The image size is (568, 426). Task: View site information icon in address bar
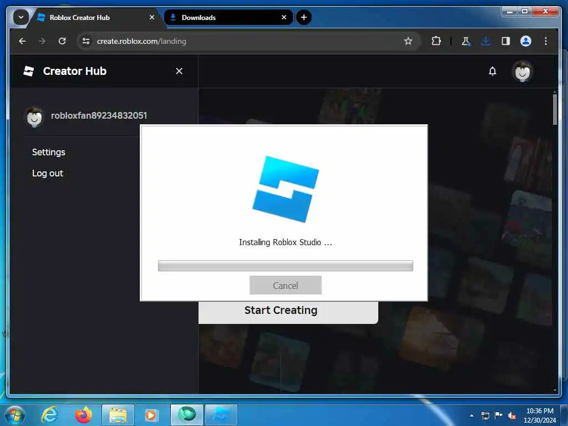(86, 41)
